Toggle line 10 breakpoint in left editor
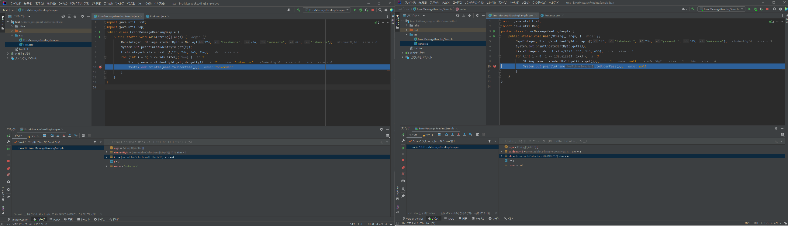 coord(100,67)
